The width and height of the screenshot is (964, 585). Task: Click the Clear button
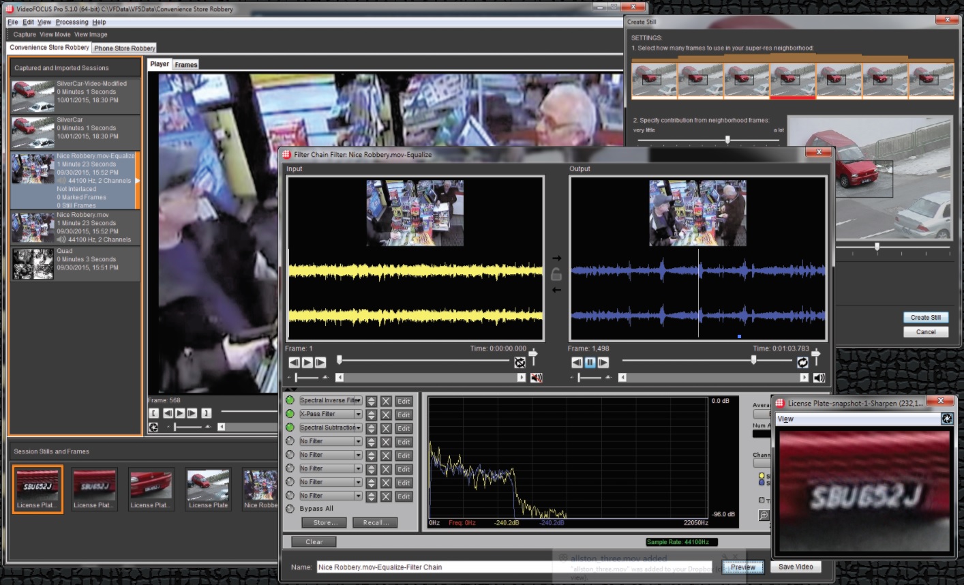point(314,542)
